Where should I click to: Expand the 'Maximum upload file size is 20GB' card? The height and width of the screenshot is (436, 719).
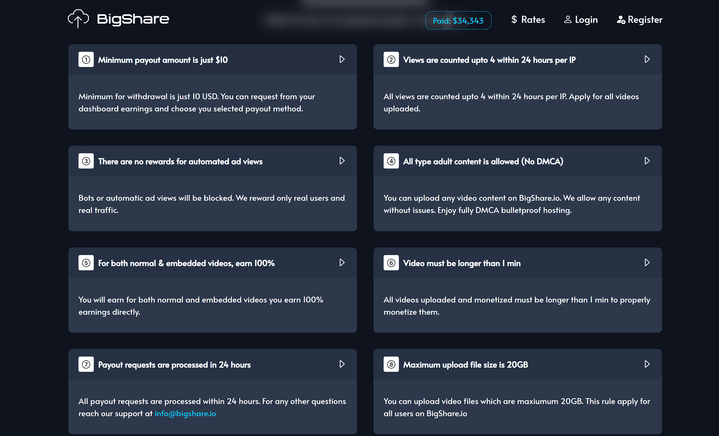tap(647, 364)
